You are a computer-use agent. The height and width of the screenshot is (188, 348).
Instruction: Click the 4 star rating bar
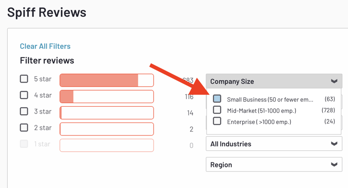click(107, 96)
